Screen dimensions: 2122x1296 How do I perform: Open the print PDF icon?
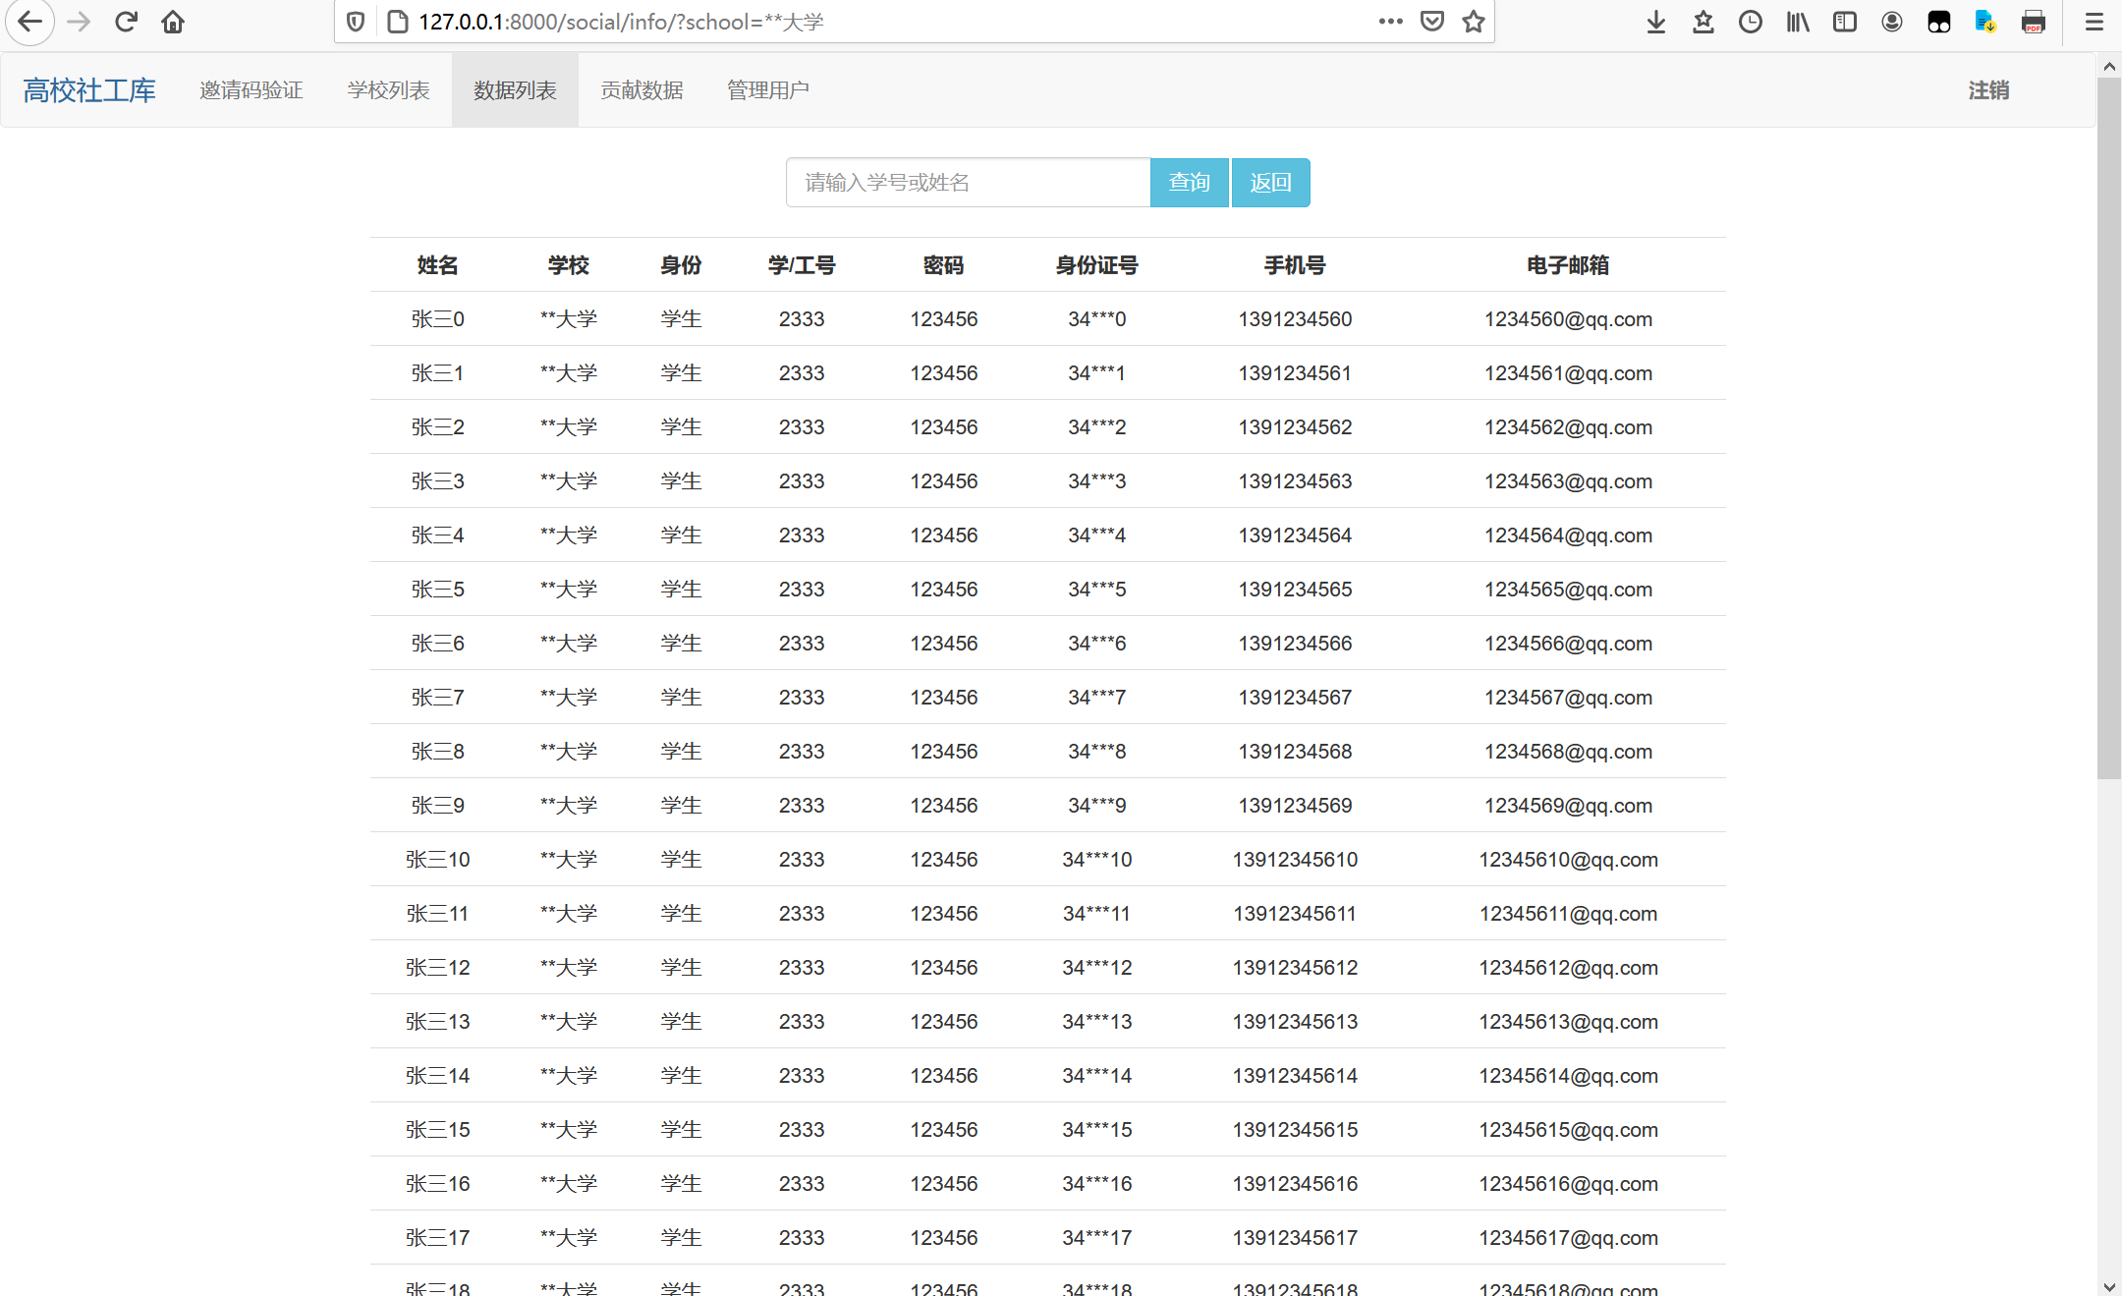2033,22
